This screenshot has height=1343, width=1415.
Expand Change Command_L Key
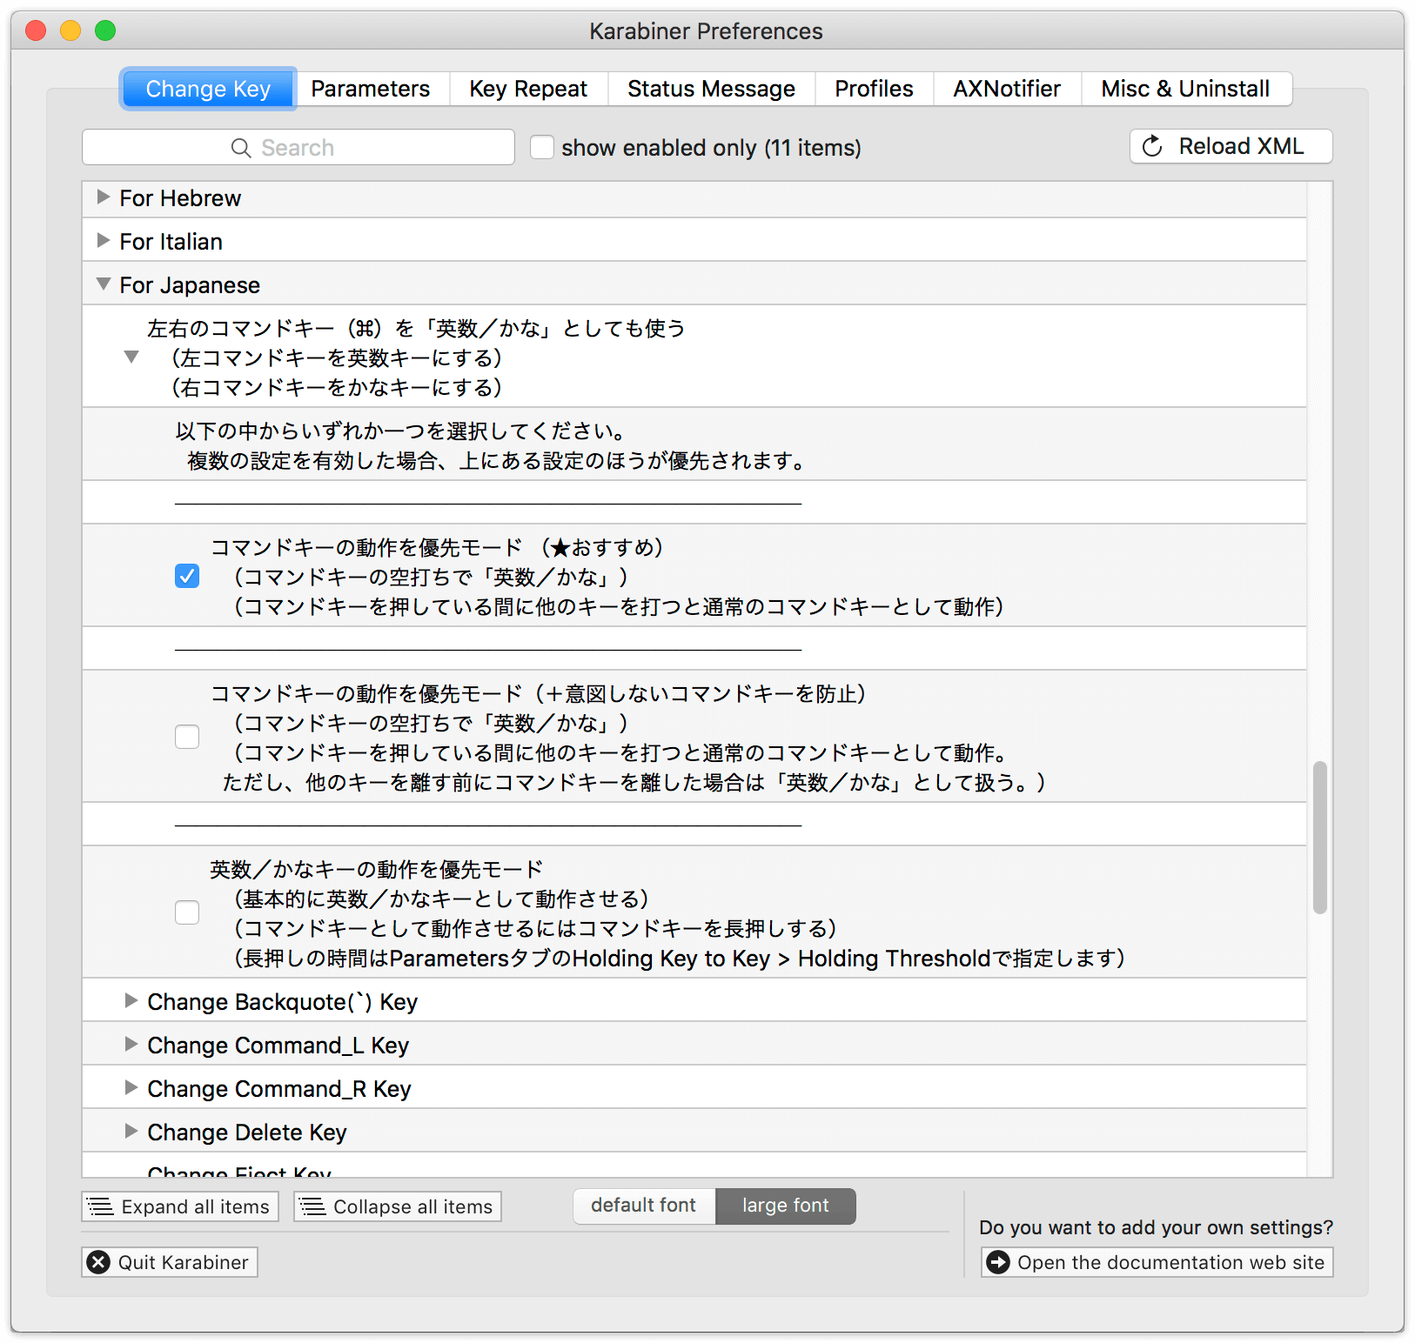click(131, 1044)
